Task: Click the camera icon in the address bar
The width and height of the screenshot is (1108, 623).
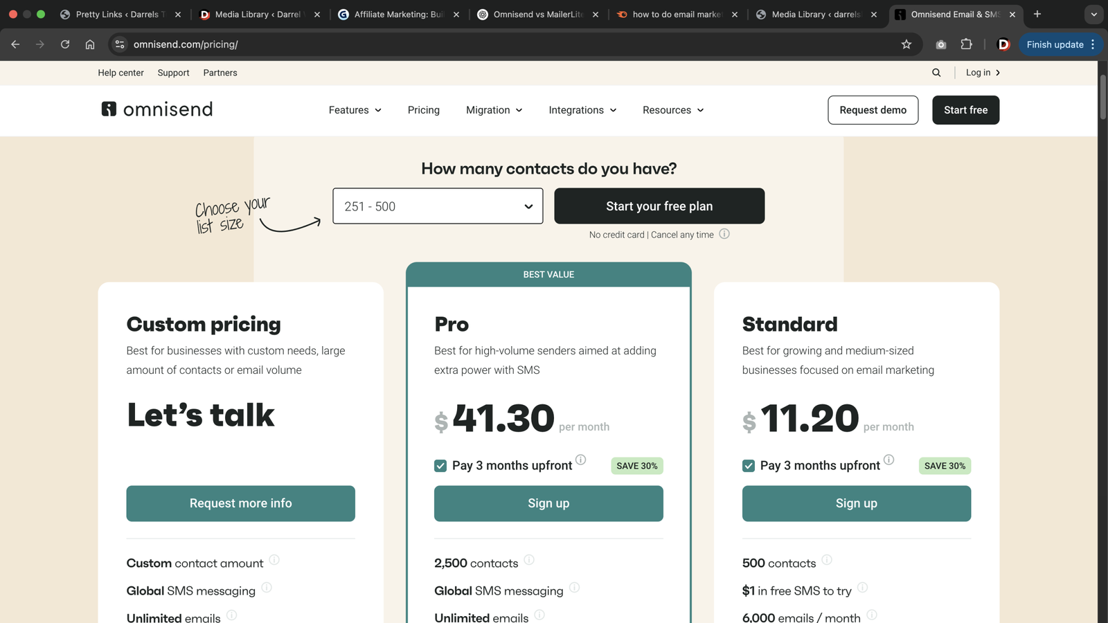Action: click(940, 44)
